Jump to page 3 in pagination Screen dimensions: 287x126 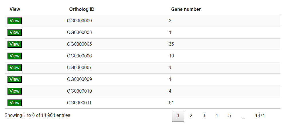[204, 116]
